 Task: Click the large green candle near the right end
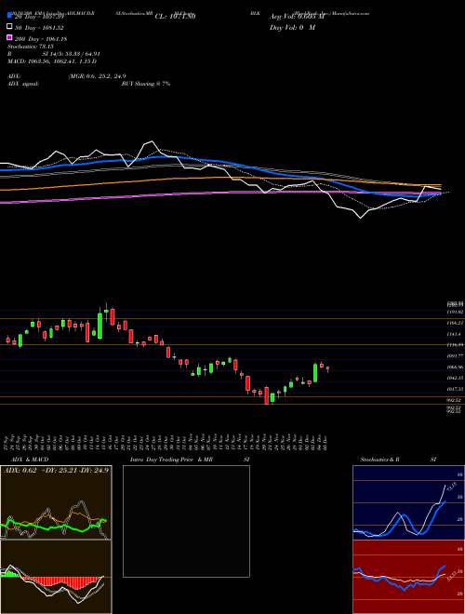[315, 373]
